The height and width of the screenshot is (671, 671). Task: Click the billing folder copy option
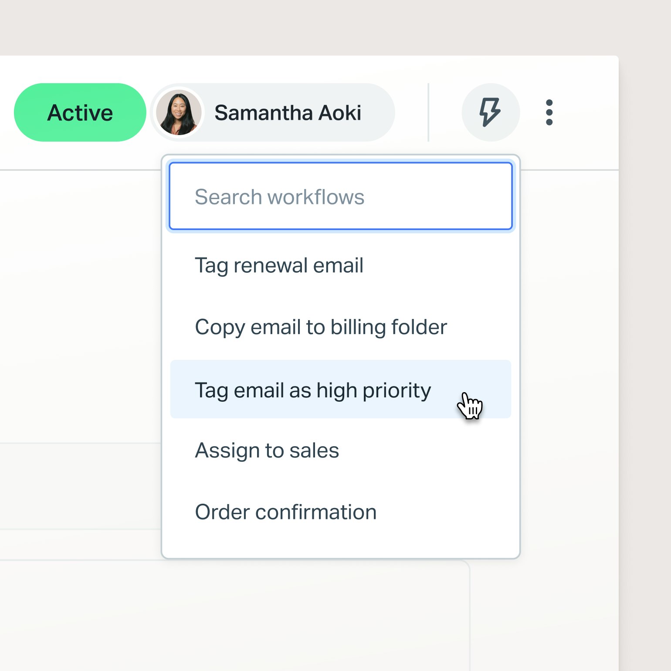click(321, 327)
